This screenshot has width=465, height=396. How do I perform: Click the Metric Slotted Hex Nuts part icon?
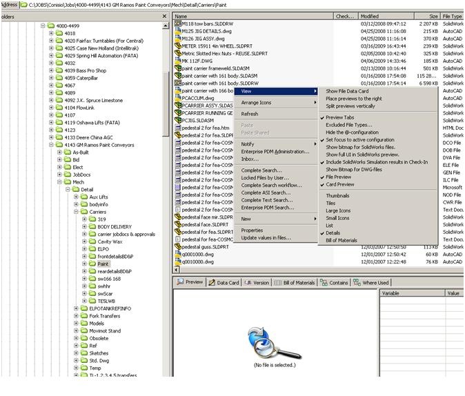pyautogui.click(x=177, y=53)
